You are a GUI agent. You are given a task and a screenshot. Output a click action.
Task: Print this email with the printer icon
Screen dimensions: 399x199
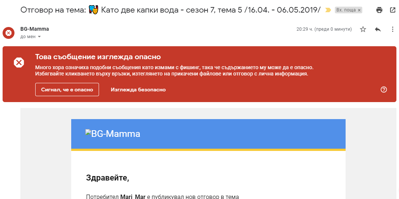(x=379, y=10)
